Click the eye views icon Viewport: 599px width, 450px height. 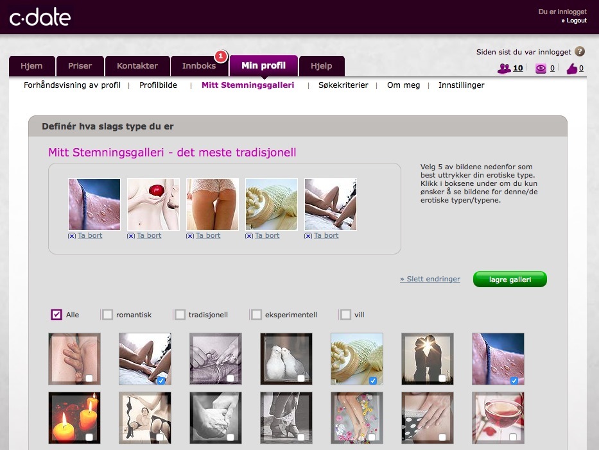pyautogui.click(x=541, y=69)
